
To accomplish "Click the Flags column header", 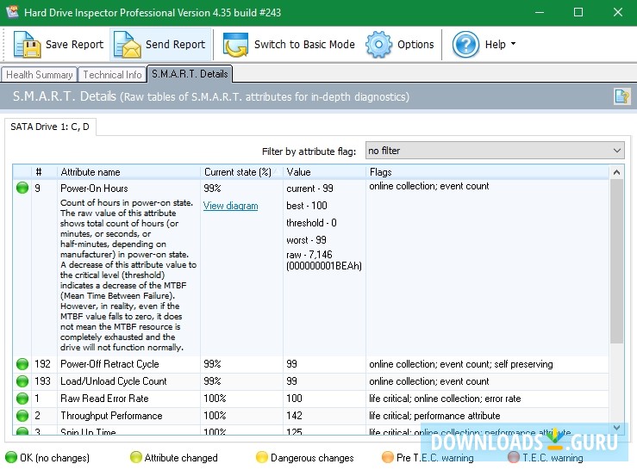I will pyautogui.click(x=381, y=172).
